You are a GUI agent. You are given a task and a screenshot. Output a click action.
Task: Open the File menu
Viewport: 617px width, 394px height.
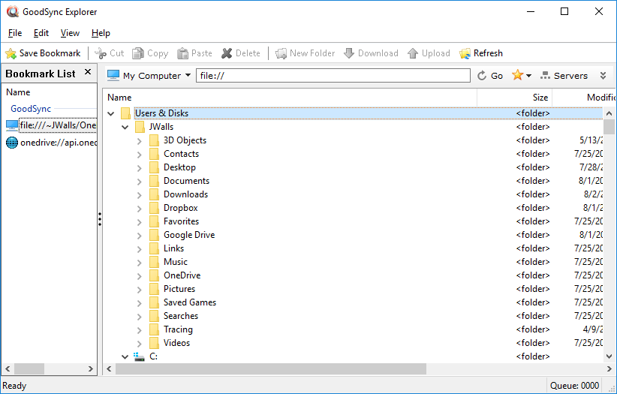[x=15, y=33]
